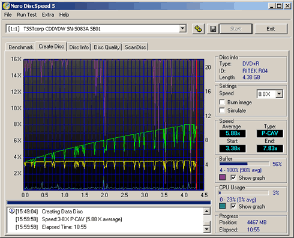The image size is (294, 238).
Task: Click the log entry clock icon
Action: 12,211
